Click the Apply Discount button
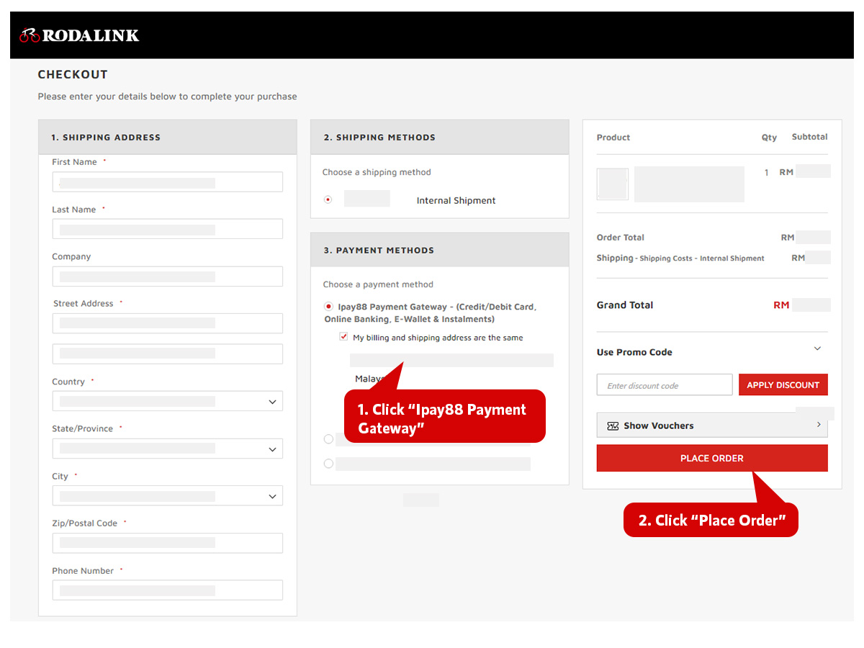 783,384
